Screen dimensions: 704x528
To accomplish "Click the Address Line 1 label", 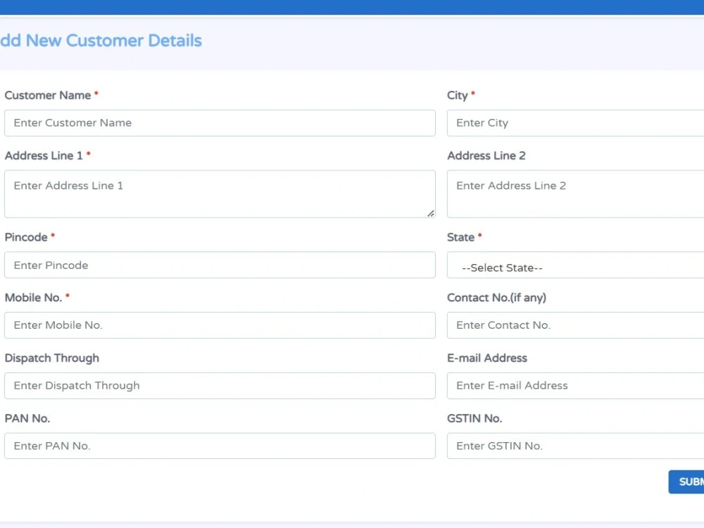I will click(44, 156).
